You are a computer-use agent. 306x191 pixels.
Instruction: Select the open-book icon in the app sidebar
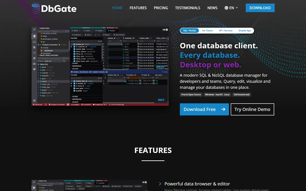pyautogui.click(x=34, y=42)
